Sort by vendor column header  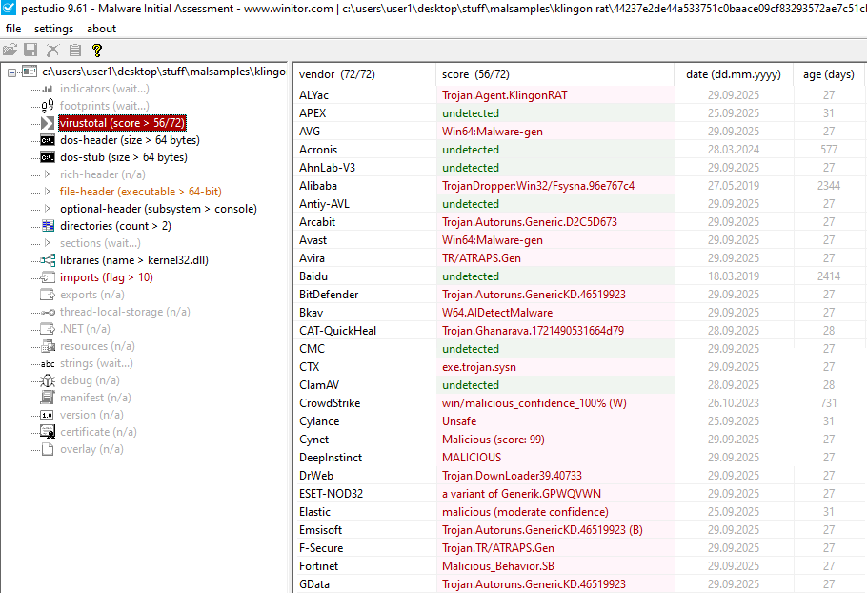coord(365,74)
